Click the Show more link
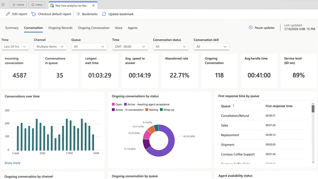 [x=13, y=163]
